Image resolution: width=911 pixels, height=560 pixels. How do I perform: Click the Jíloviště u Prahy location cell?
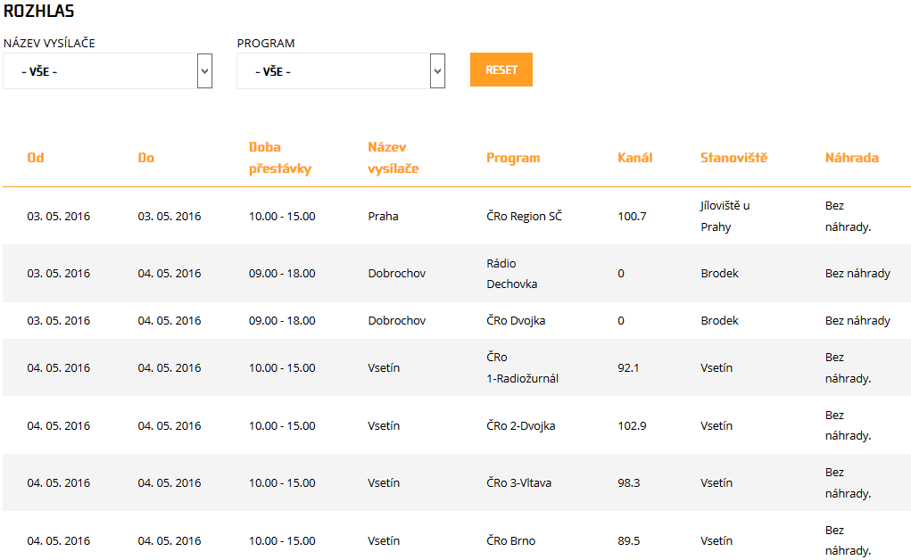725,217
